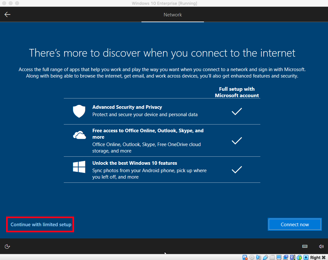Click VirtualBox optical disc status icon
The height and width of the screenshot is (260, 328).
(x=252, y=257)
